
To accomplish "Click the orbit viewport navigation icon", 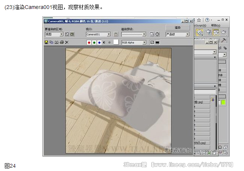I will pyautogui.click(x=220, y=147).
